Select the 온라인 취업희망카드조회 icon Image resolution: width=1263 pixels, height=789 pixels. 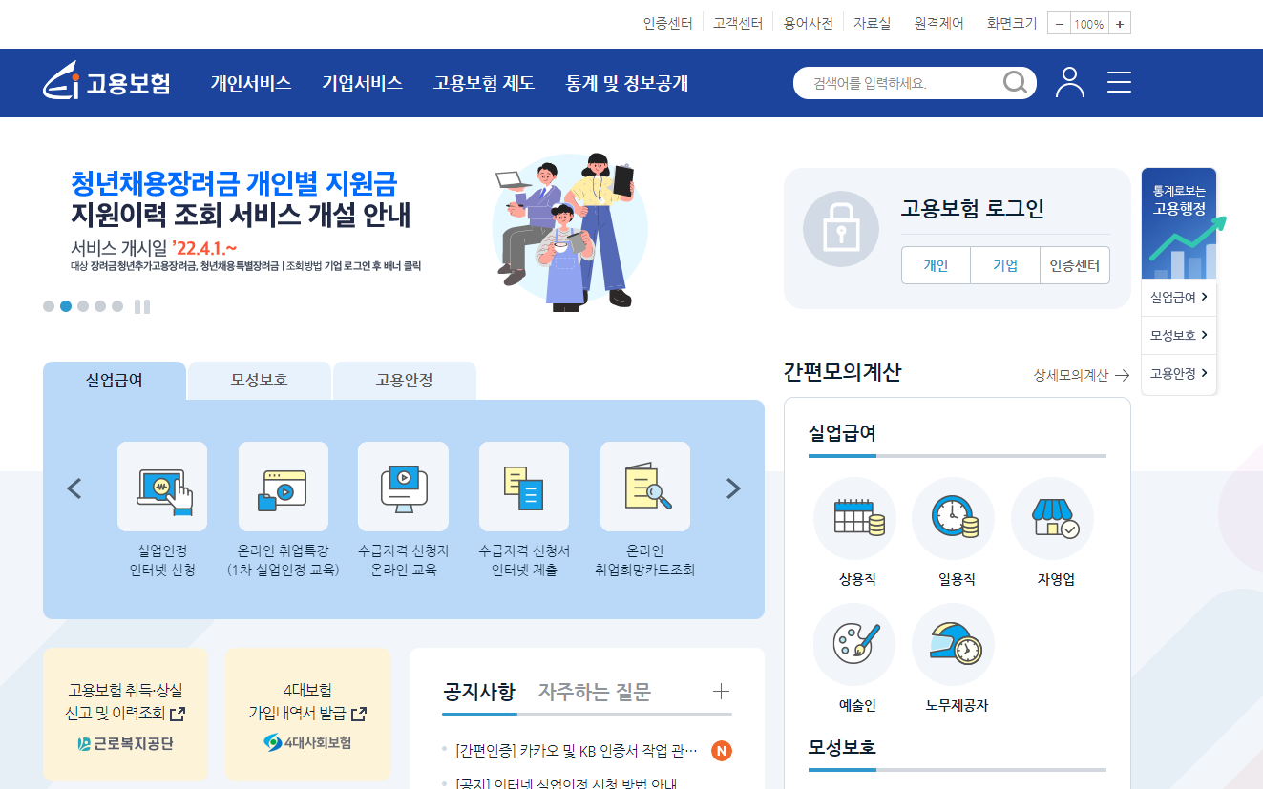pyautogui.click(x=644, y=487)
